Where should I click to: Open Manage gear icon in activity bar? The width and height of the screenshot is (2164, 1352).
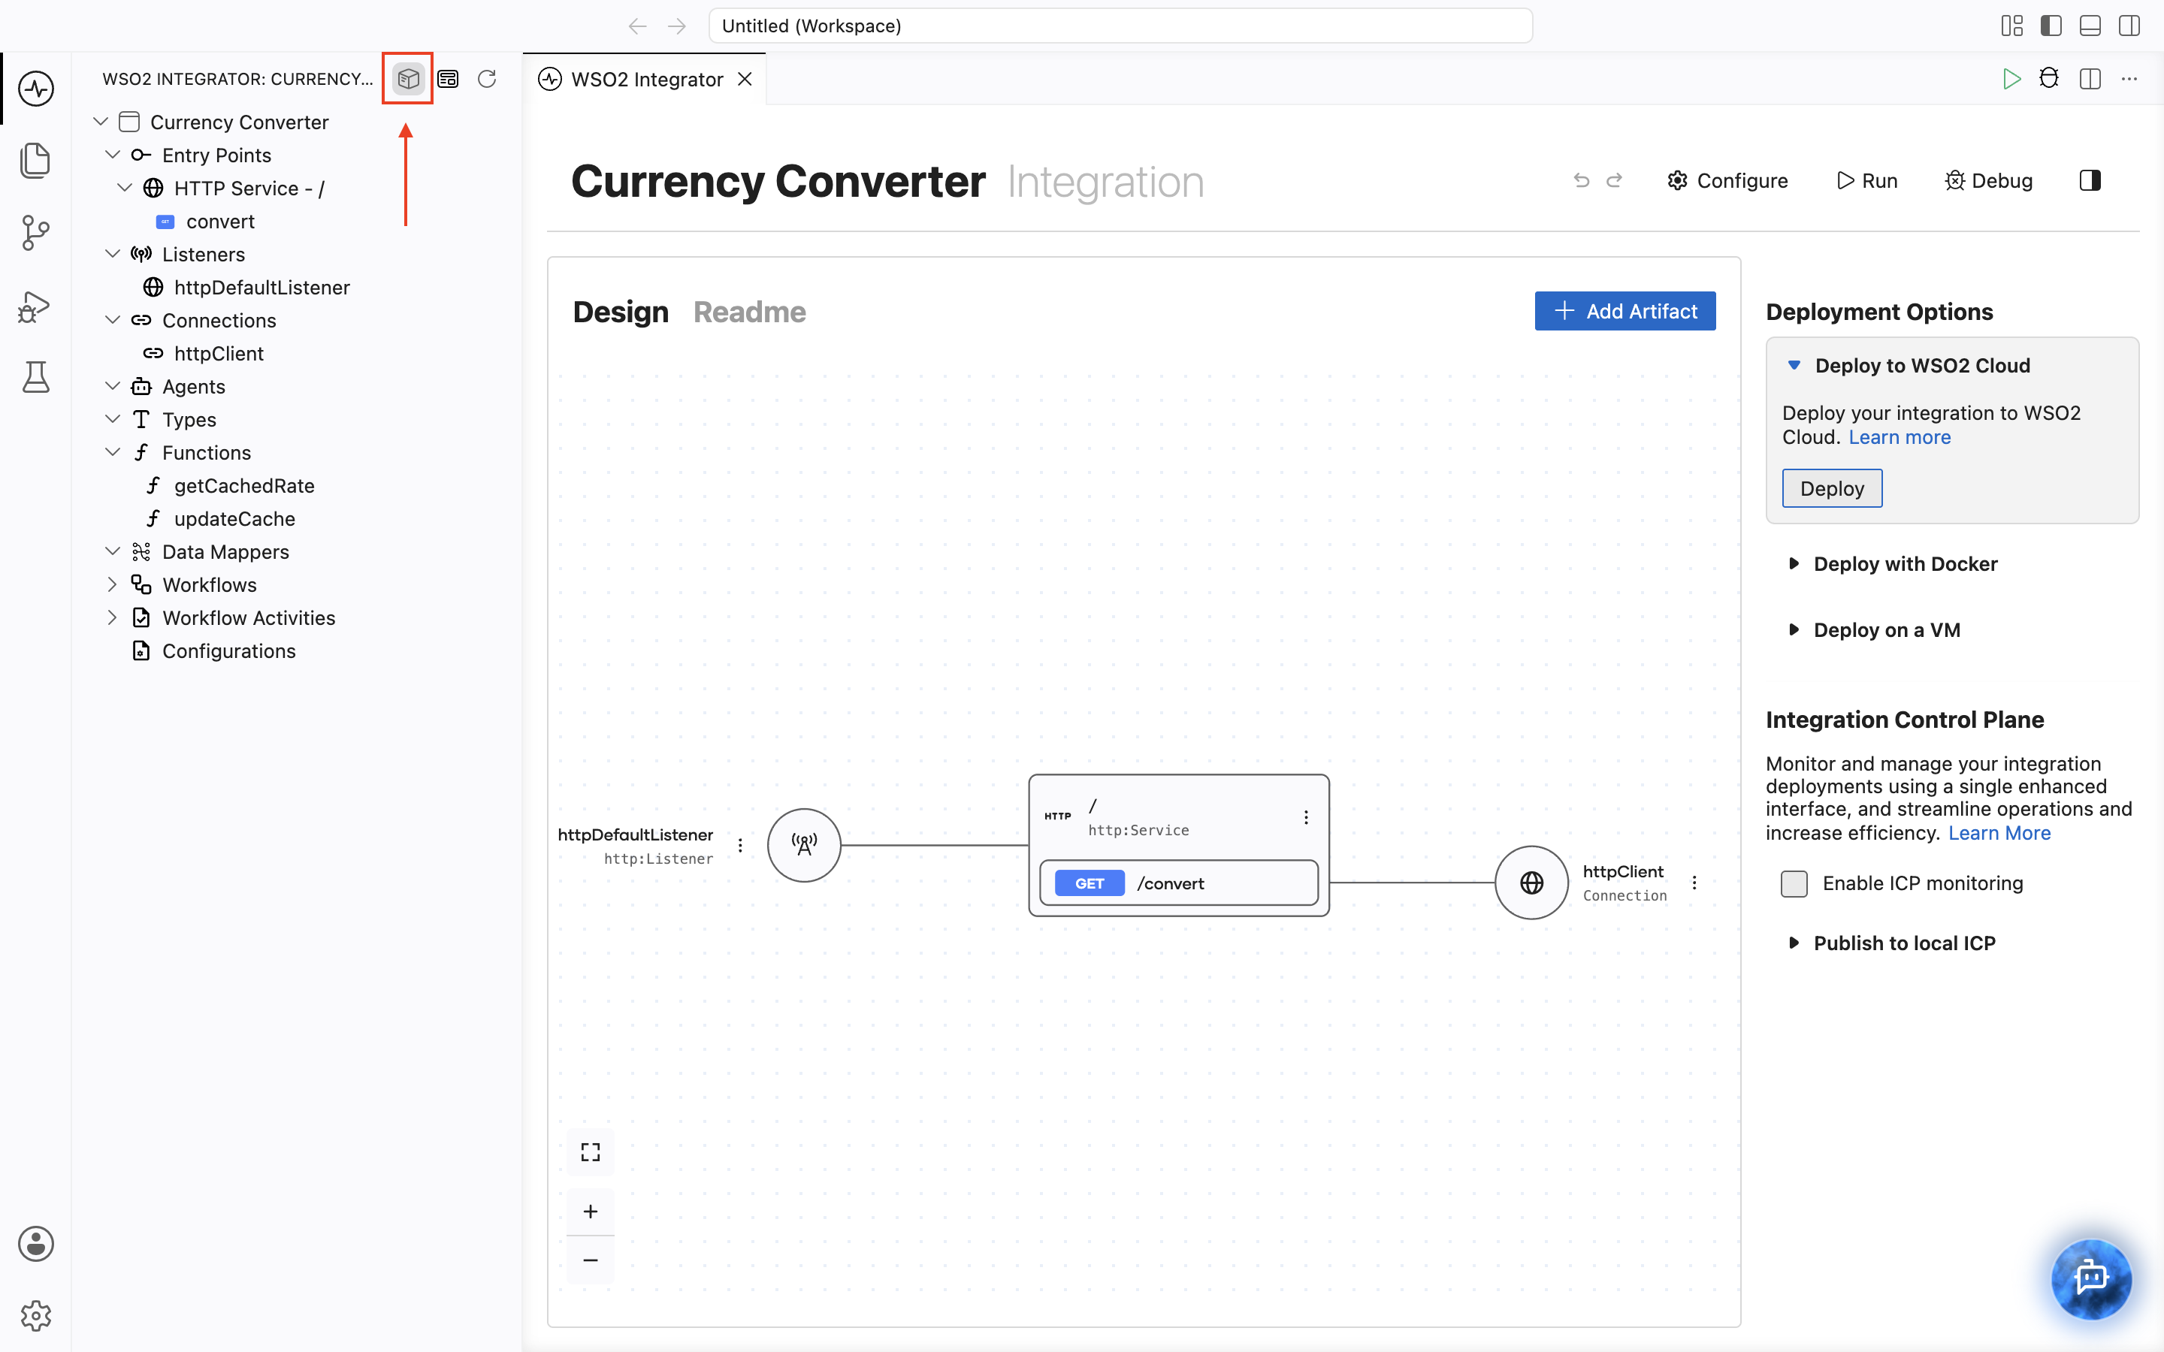(x=36, y=1315)
